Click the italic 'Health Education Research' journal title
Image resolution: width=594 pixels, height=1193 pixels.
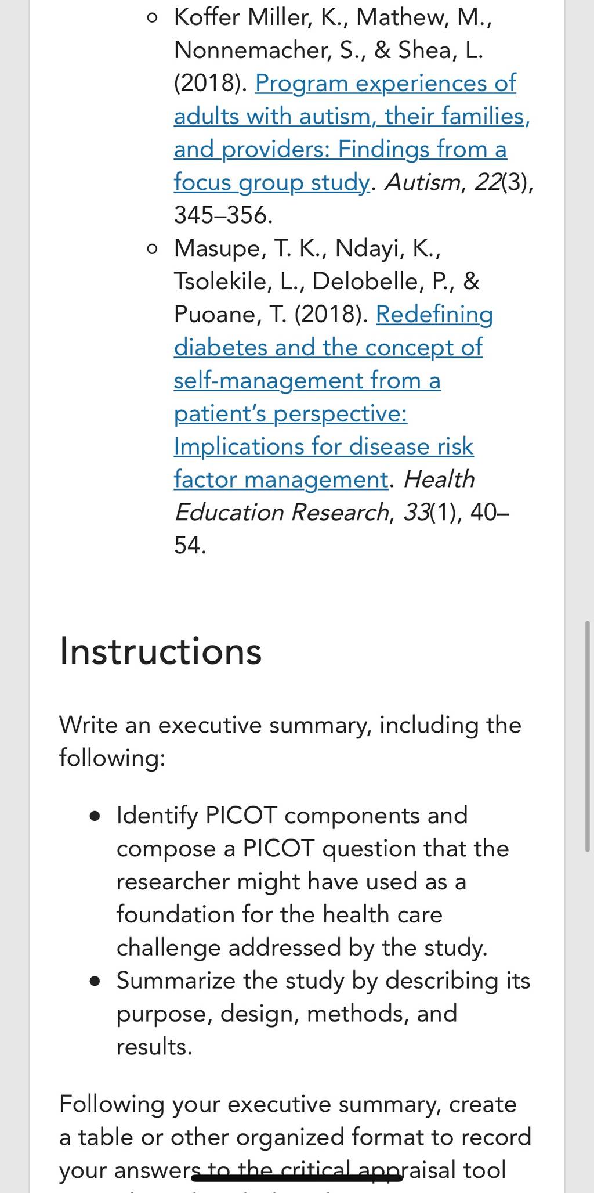coord(325,496)
